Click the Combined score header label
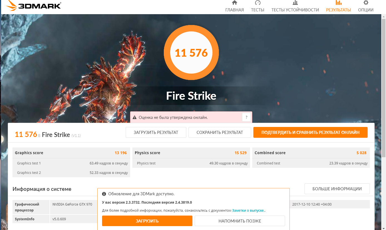The image size is (386, 230). (270, 153)
